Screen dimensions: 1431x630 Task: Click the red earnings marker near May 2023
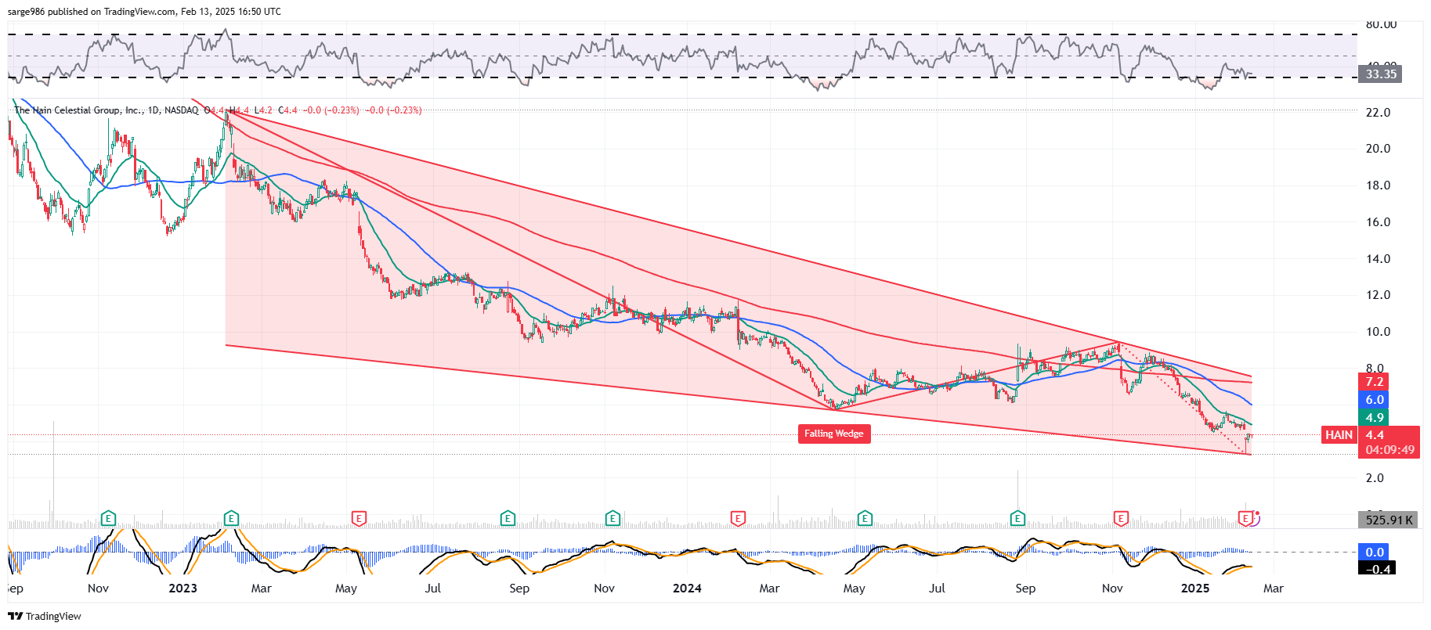[359, 518]
